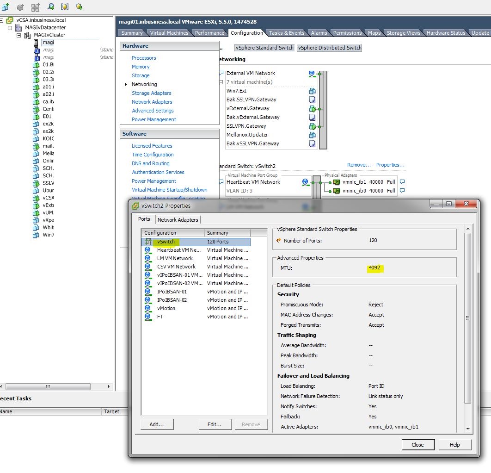Click the Properties... link for vSwitch2

(390, 165)
